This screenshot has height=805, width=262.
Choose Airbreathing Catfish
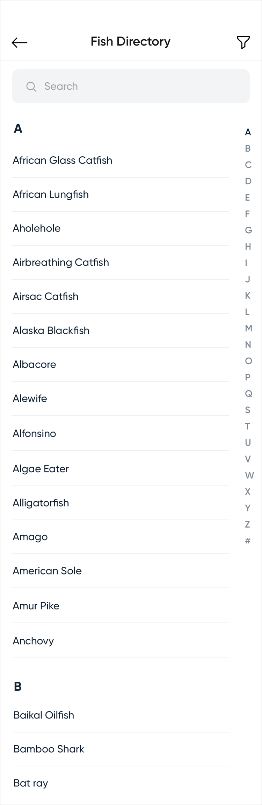pos(61,262)
